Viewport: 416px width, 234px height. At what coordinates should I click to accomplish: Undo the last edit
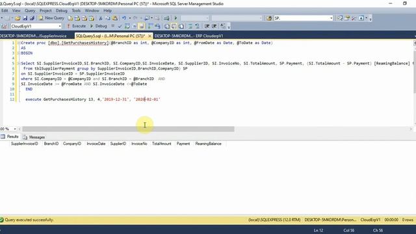(x=124, y=18)
